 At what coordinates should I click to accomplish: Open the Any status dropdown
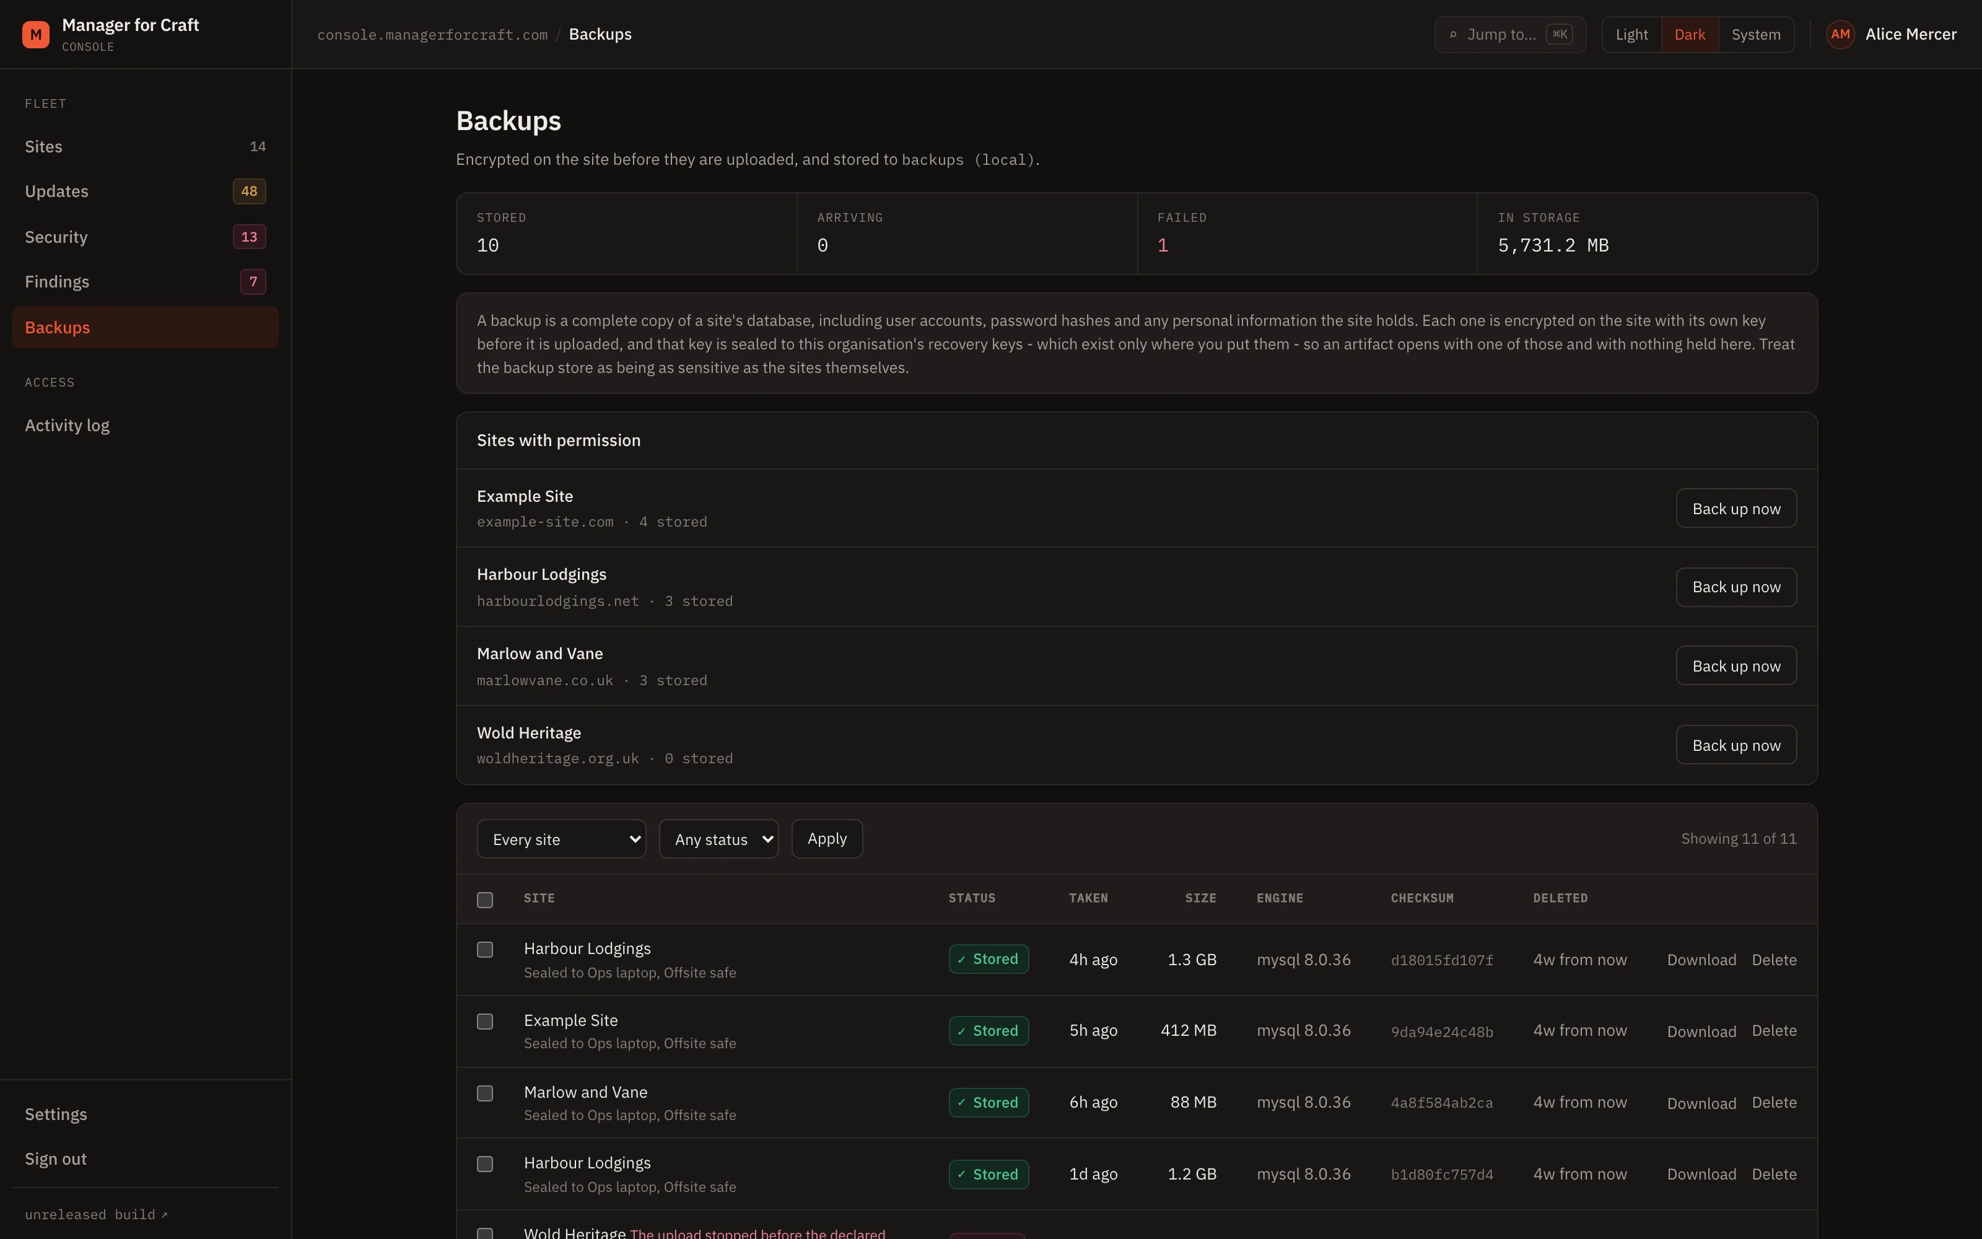click(718, 839)
